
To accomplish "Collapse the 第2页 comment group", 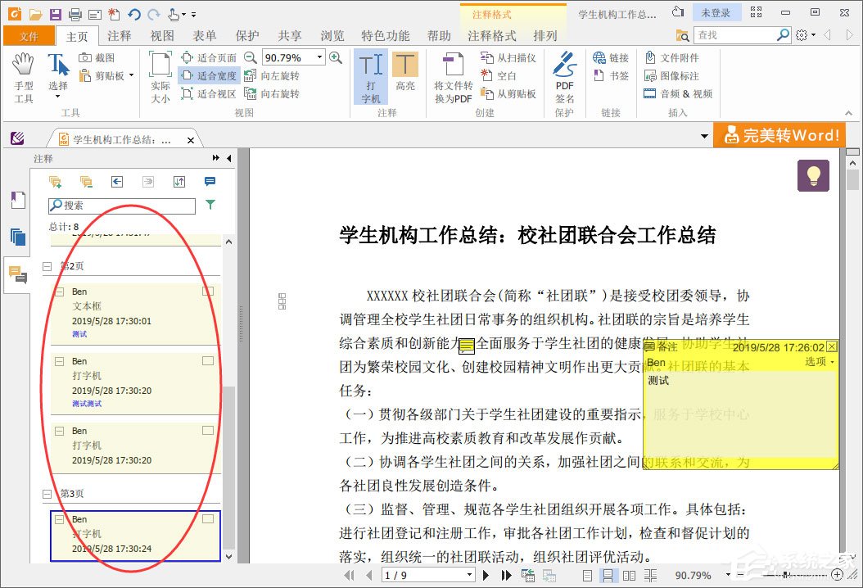I will [47, 265].
